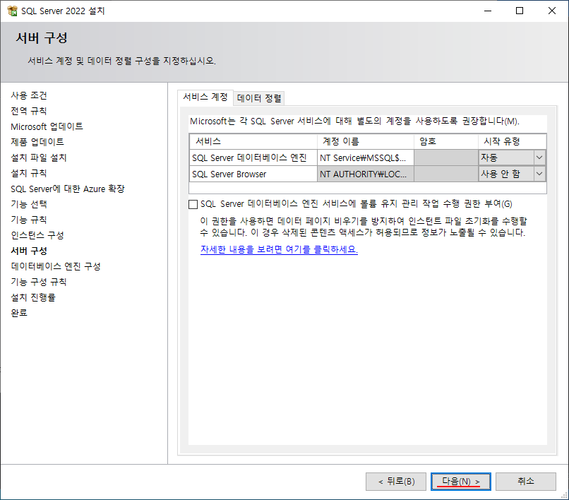Screen dimensions: 569x500
Task: Click the 전역 규칙 step in sidebar
Action: tap(29, 111)
